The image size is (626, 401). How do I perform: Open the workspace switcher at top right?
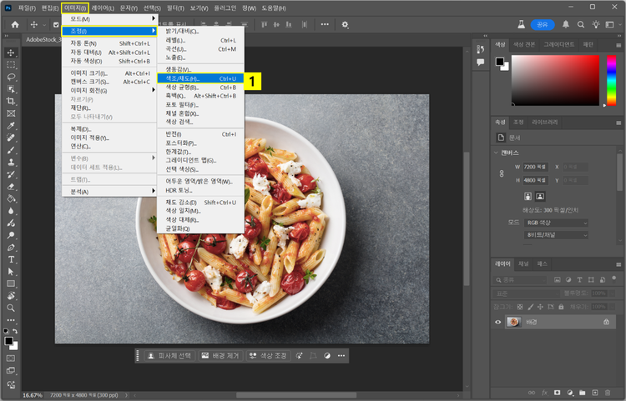(609, 25)
